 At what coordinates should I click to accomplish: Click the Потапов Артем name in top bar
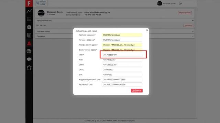[x=169, y=3]
